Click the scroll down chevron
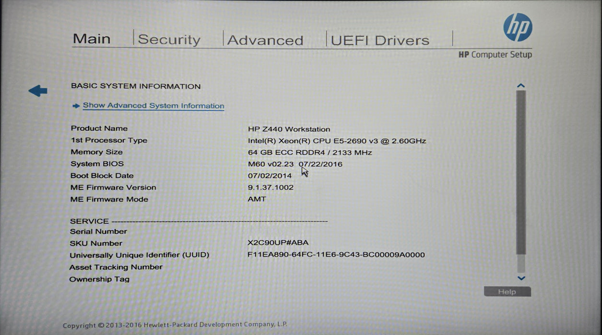 (x=521, y=278)
